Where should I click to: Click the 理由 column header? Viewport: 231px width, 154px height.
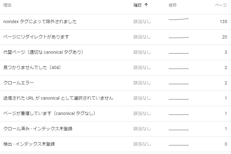click(7, 5)
